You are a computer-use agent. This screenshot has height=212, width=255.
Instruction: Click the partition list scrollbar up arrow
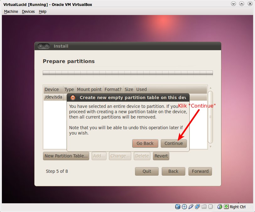click(x=210, y=88)
